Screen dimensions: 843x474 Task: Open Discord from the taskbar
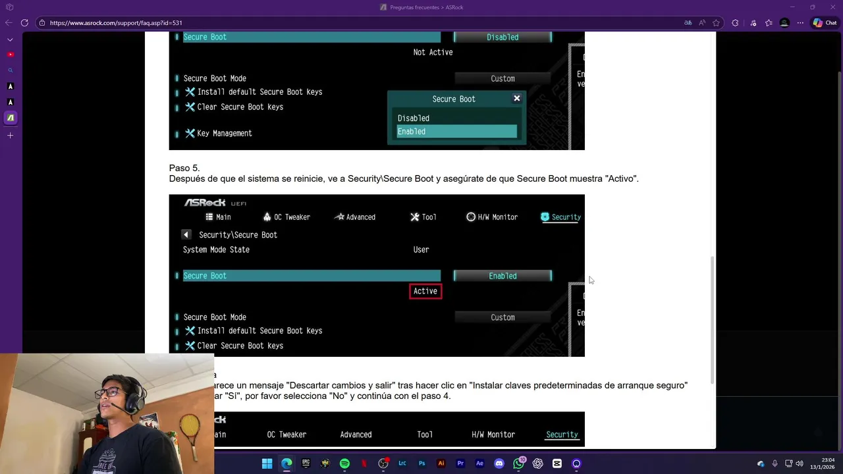coord(499,463)
